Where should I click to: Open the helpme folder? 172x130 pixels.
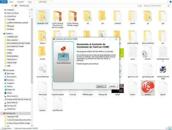42,36
